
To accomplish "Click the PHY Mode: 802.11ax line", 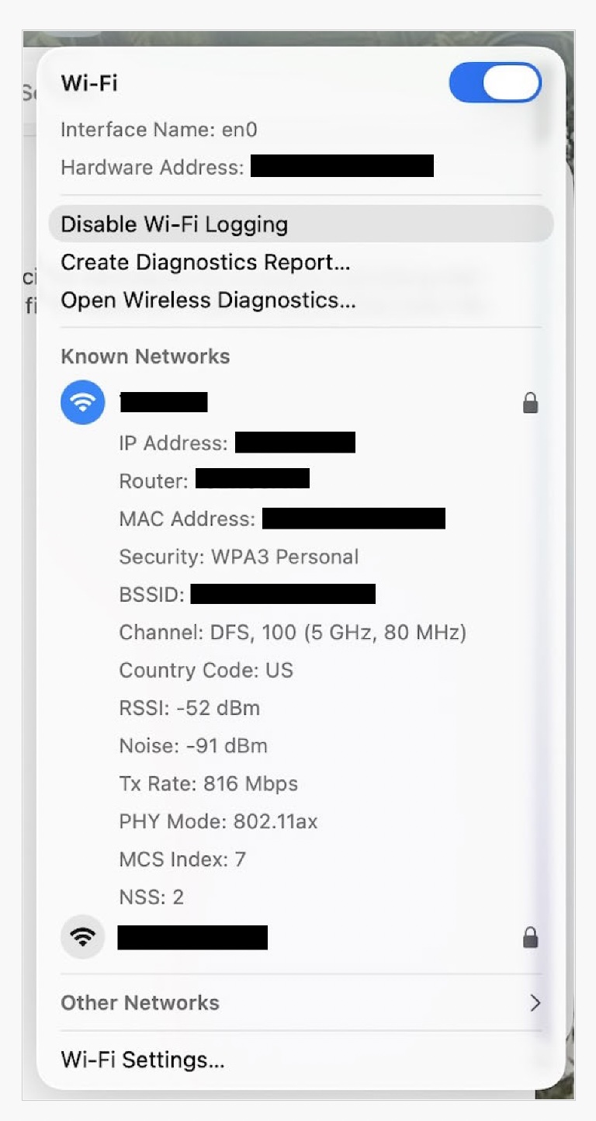I will tap(218, 821).
